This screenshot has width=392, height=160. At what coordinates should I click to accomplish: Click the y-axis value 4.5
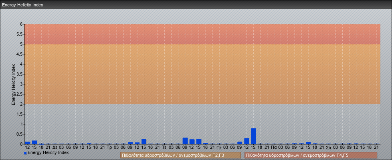[20, 54]
